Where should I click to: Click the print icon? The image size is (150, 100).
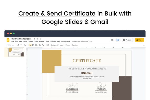pyautogui.click(x=18, y=45)
